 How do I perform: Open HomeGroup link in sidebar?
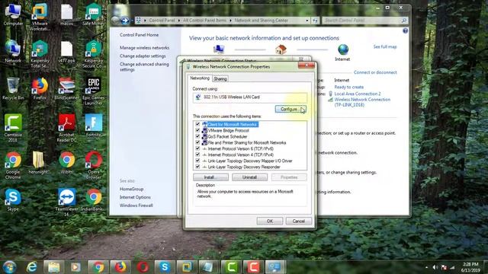coord(131,189)
